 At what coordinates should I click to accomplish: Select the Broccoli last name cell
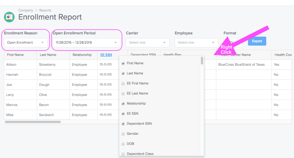(53, 75)
